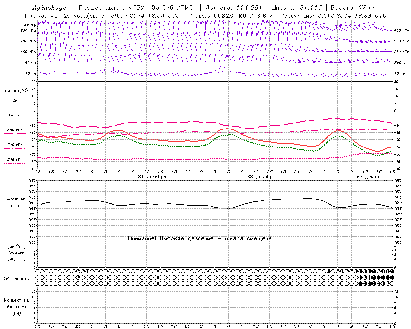Click the 'Осадки' precipitation label
The width and height of the screenshot is (411, 329).
[17, 253]
